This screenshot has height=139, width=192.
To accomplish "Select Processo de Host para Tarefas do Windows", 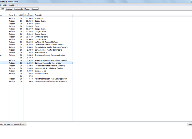I will pyautogui.click(x=36, y=60).
